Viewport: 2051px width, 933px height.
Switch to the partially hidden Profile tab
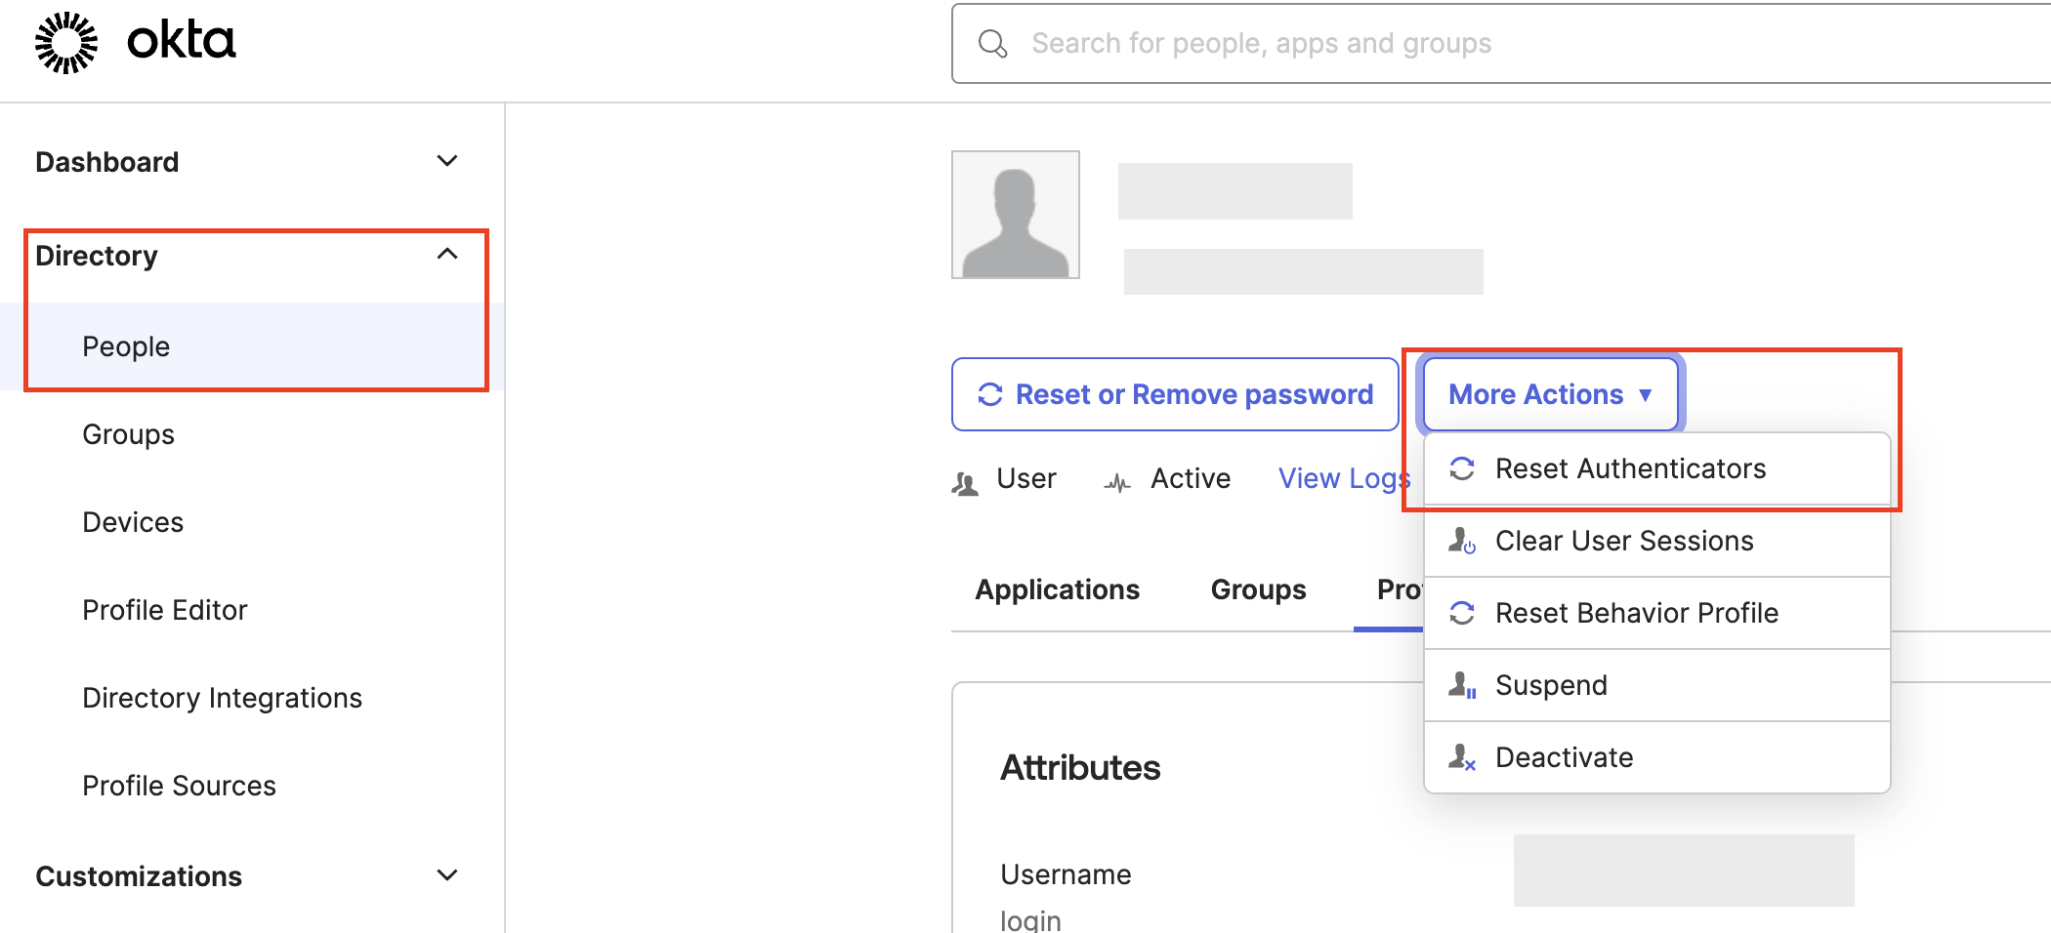point(1399,589)
